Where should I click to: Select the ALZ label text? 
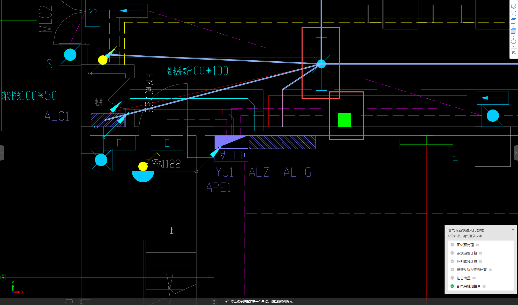coord(259,172)
